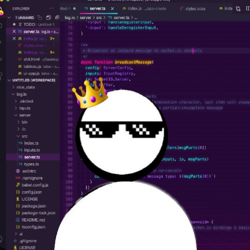Collapse the src folder
Viewport: 250px width, 250px height.
(x=24, y=136)
